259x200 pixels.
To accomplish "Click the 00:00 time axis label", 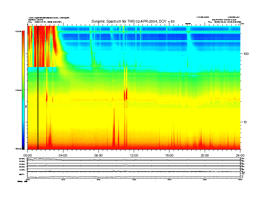I will 27,156.
